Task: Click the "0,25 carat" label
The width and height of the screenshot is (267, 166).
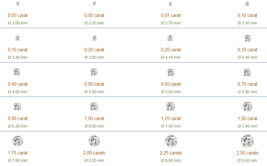Action: 171,50
